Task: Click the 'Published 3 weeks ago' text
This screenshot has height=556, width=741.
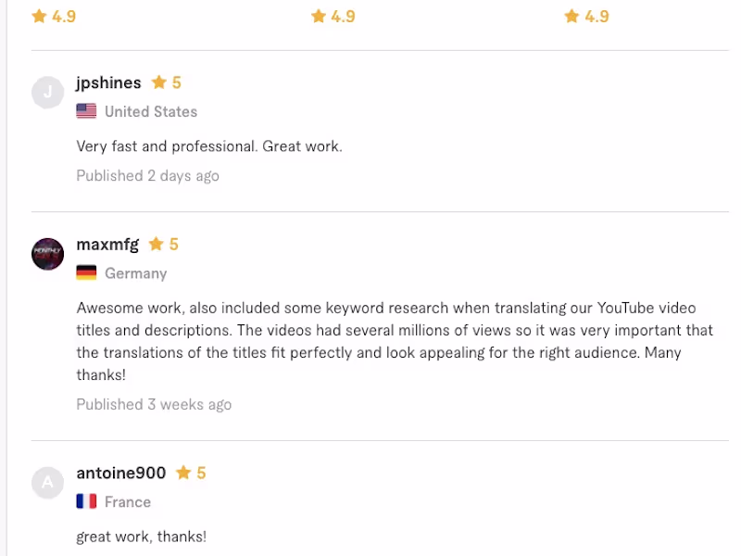Action: pos(154,404)
